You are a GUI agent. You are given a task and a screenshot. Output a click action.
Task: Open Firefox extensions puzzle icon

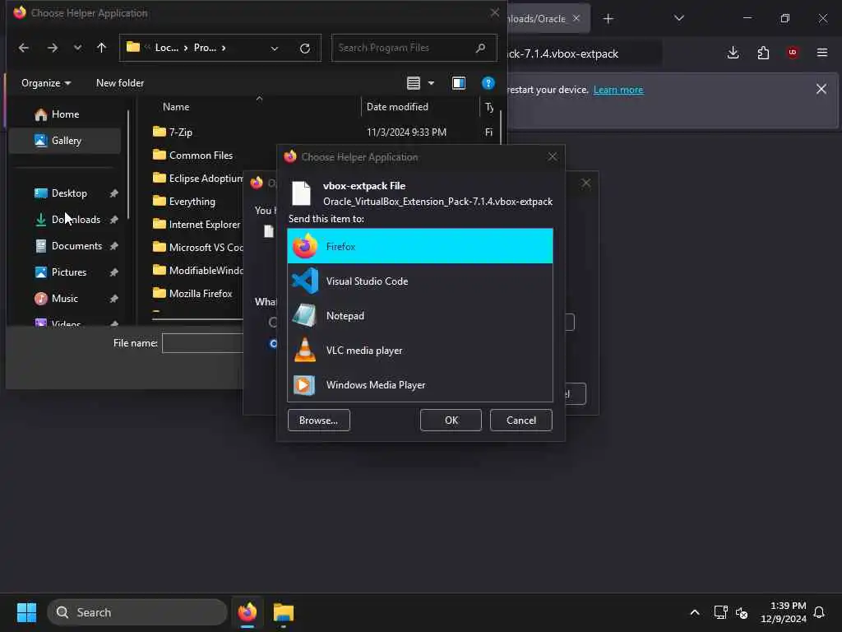tap(763, 53)
